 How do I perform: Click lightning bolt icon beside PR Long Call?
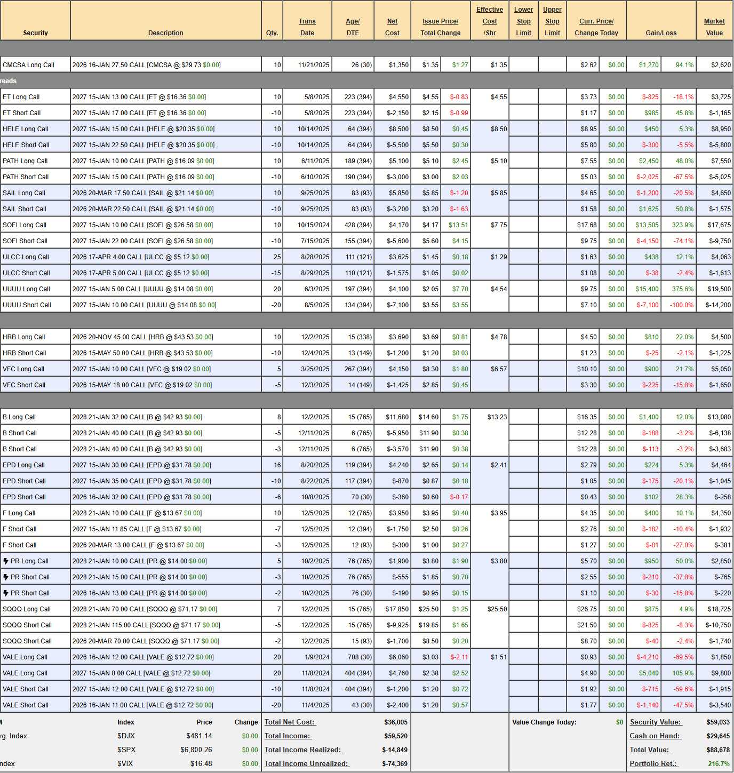pos(6,561)
